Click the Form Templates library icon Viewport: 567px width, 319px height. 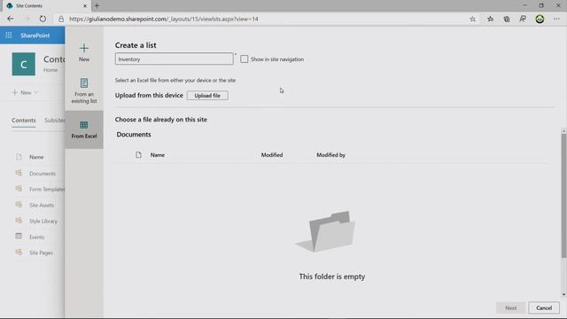click(19, 189)
